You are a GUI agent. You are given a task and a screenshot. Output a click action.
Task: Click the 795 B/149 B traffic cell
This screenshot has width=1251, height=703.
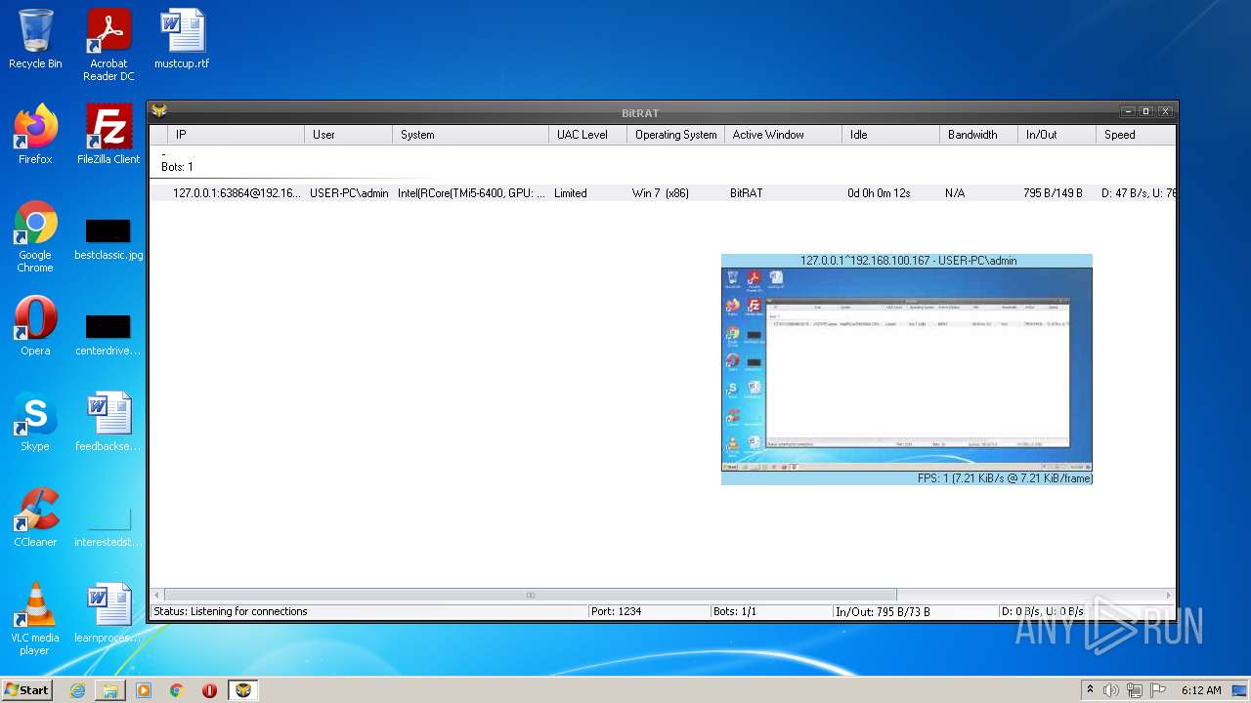click(1053, 193)
